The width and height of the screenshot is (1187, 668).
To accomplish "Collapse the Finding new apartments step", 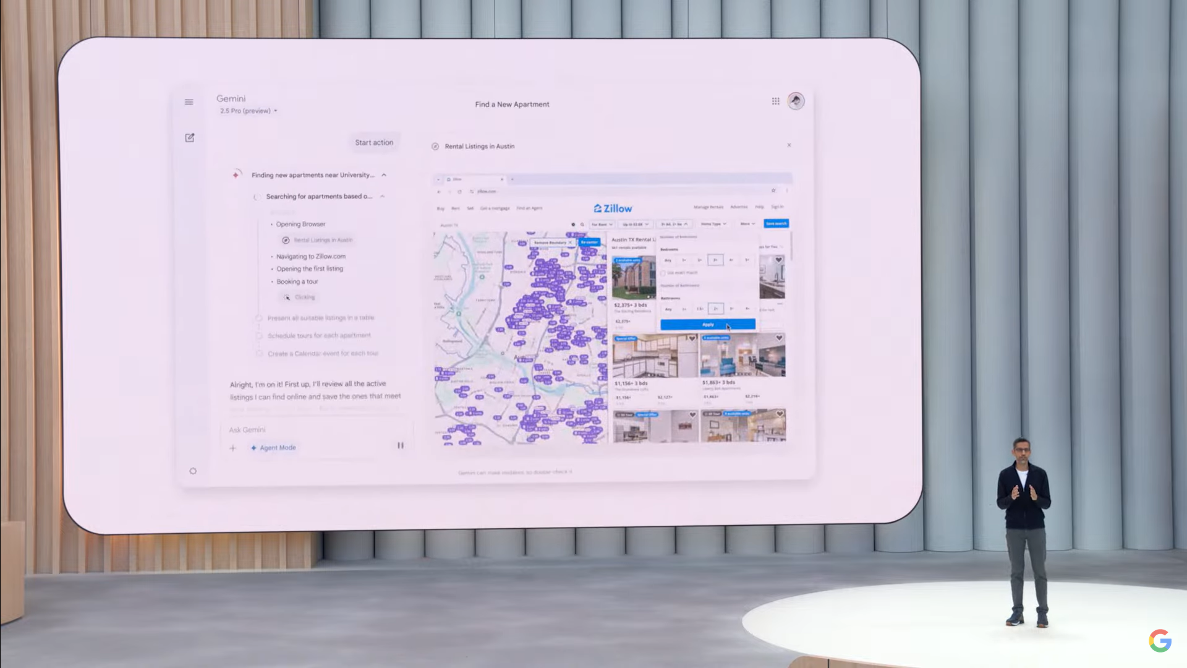I will pos(384,175).
